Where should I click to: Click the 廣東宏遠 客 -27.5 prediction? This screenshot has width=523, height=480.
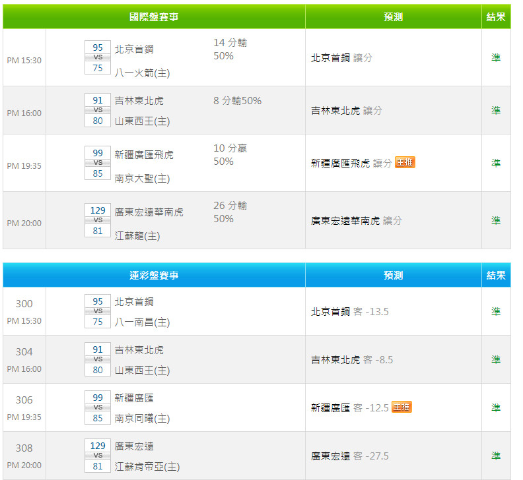(x=350, y=456)
